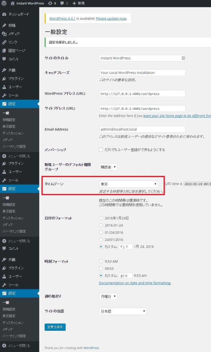The image size is (211, 352).
Task: Click the WordPress アドレス (URL) input field
Action: (x=142, y=93)
